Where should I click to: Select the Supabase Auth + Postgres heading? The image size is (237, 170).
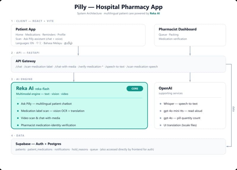coord(38,144)
